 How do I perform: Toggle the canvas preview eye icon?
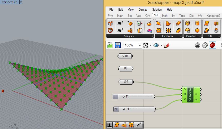click(x=156, y=45)
